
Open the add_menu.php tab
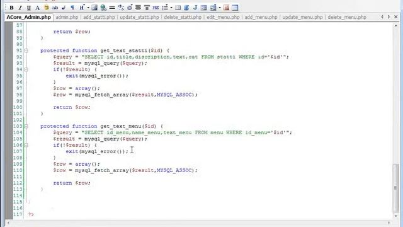coord(261,17)
